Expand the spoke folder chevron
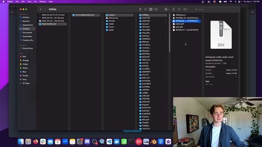 click(x=133, y=30)
